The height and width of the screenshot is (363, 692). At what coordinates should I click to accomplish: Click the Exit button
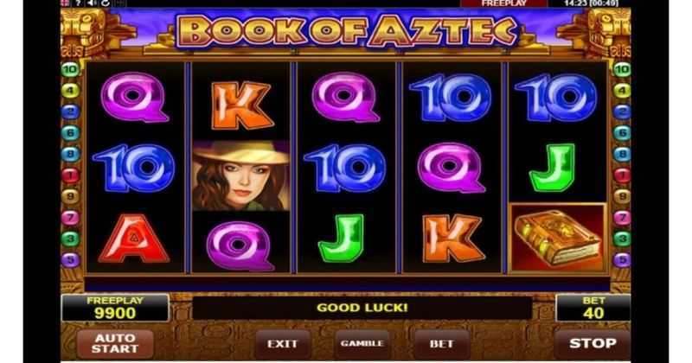283,344
